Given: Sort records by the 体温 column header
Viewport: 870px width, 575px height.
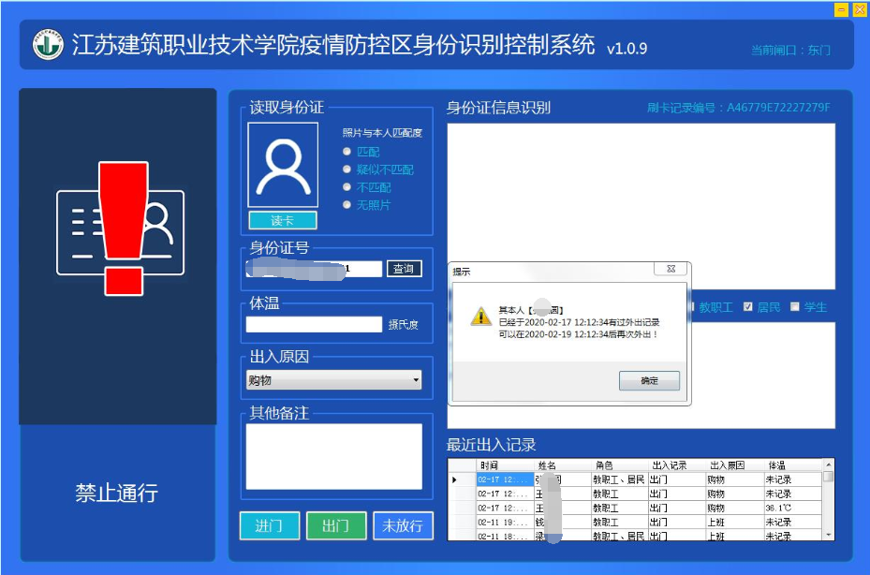Looking at the screenshot, I should (776, 464).
